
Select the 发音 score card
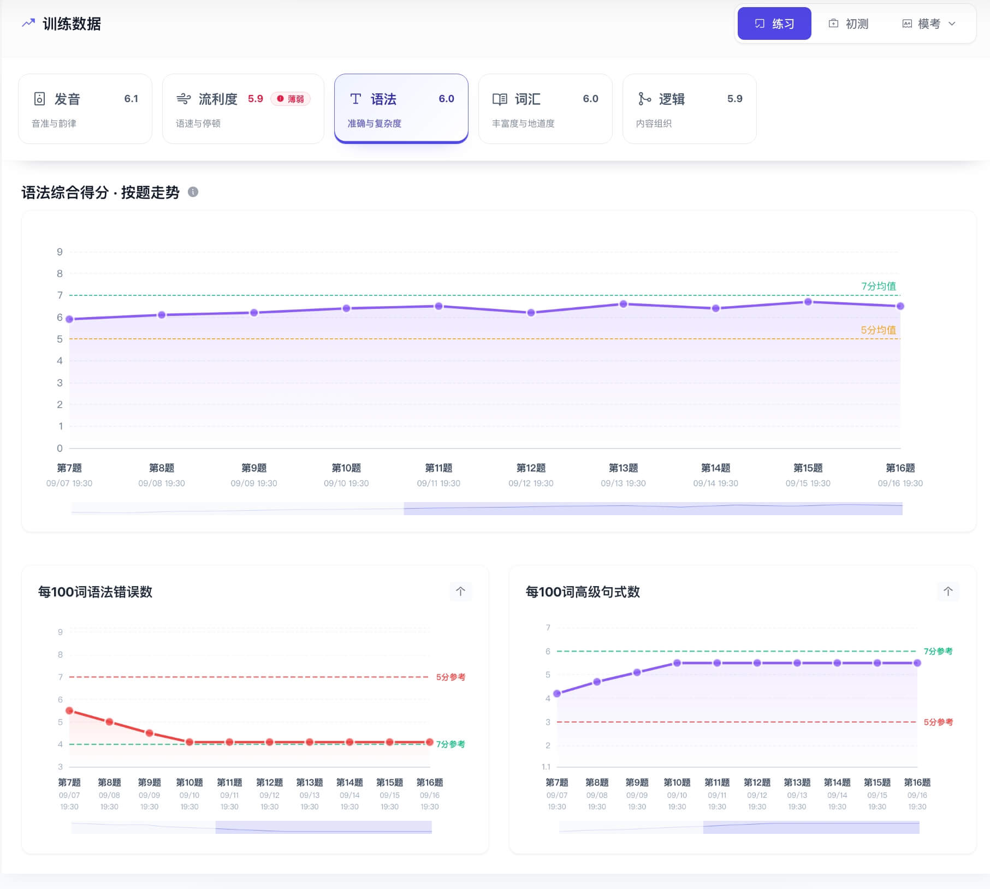85,109
